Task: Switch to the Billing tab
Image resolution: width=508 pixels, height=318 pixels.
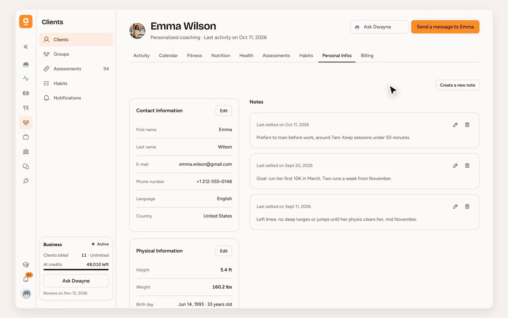Action: (x=367, y=56)
